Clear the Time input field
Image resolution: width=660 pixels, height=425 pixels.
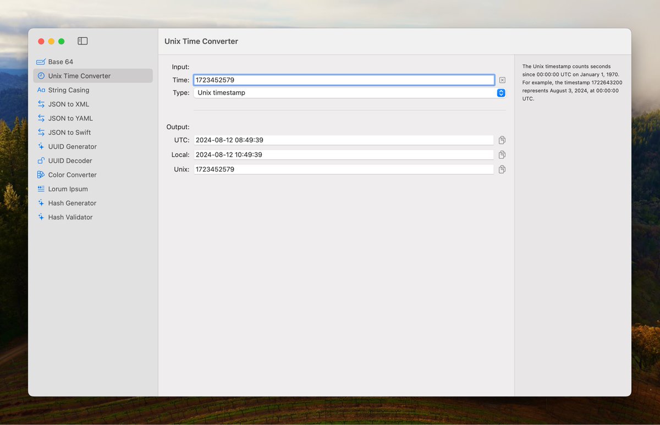502,80
